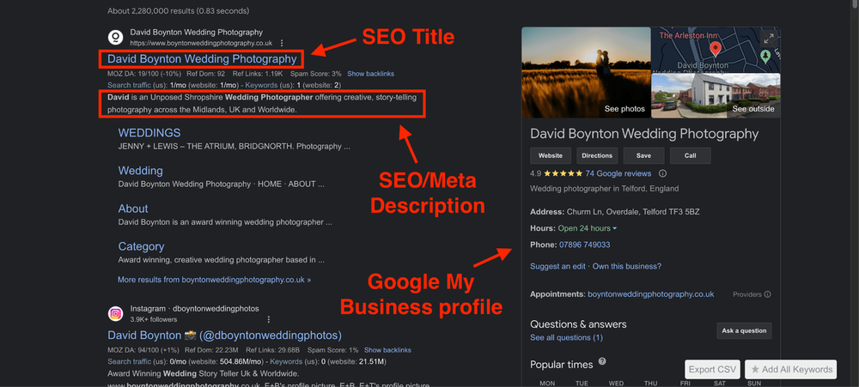Click phone number 07896 749033
This screenshot has width=859, height=387.
tap(584, 245)
